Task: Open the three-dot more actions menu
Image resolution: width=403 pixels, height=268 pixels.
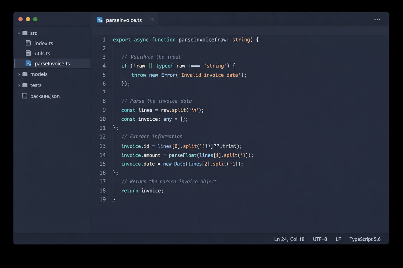Action: click(x=377, y=19)
